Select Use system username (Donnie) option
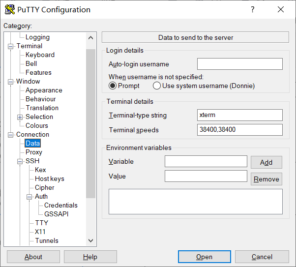 [x=157, y=86]
